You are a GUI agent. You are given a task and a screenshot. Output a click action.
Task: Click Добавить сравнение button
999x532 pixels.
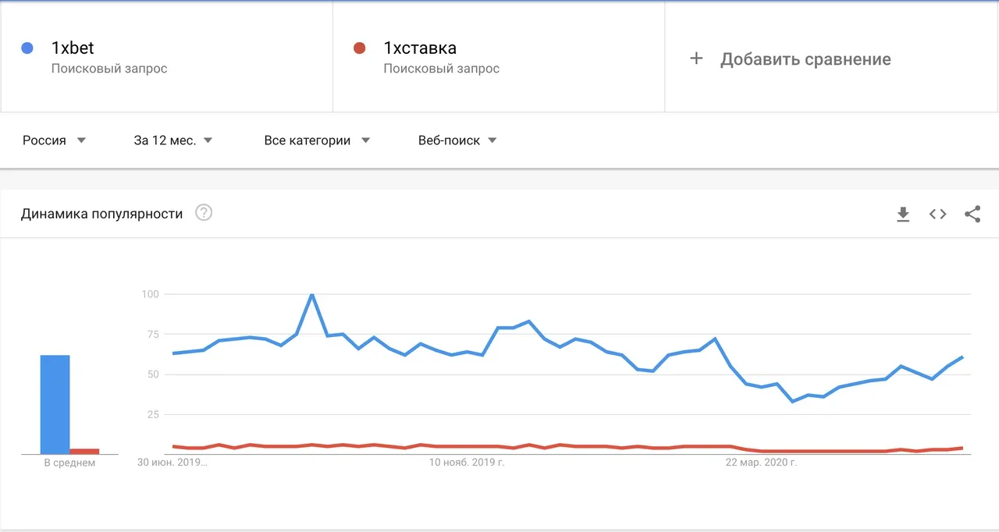coord(805,59)
